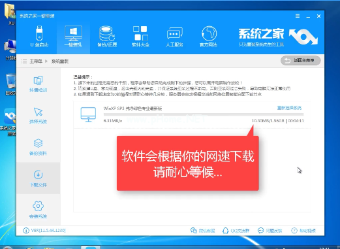Click the VER version info icon
This screenshot has width=340, height=249.
tap(26, 231)
